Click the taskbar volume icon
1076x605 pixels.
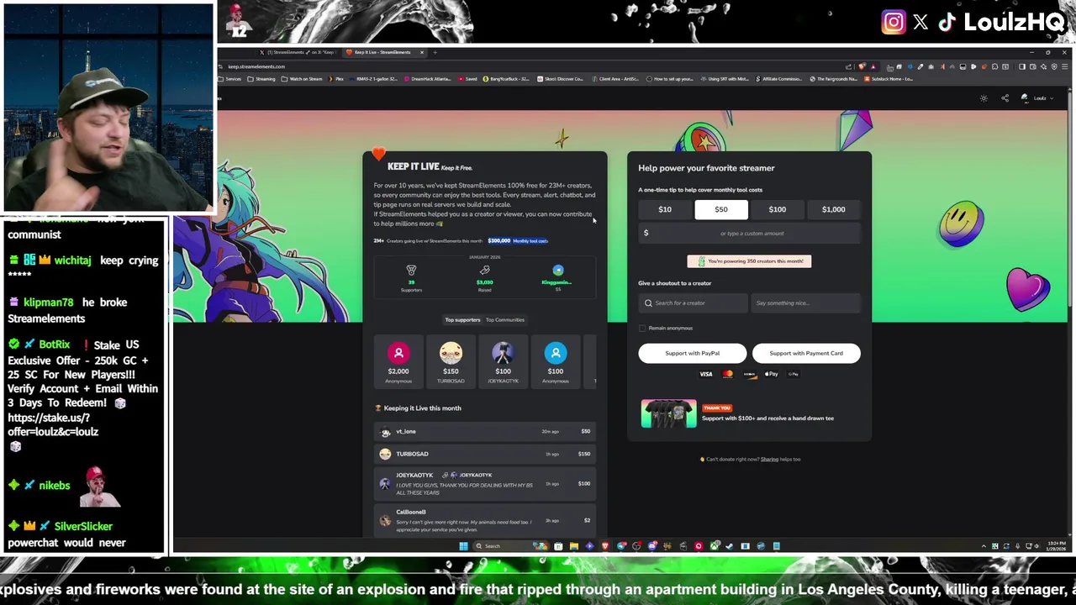point(1036,546)
